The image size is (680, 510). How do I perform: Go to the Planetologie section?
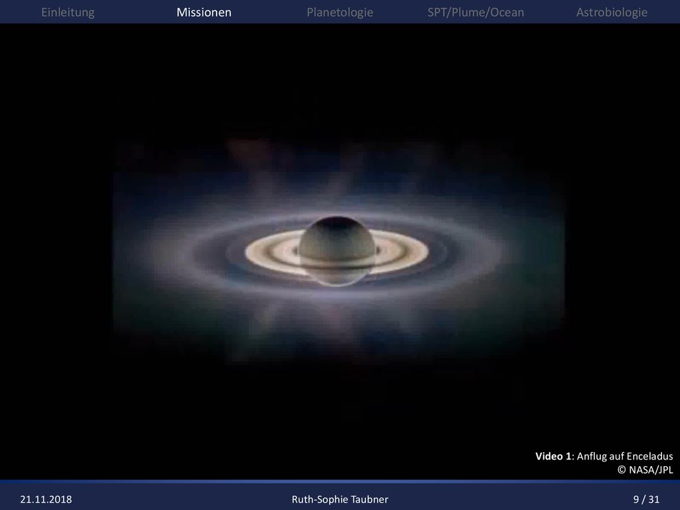click(339, 12)
